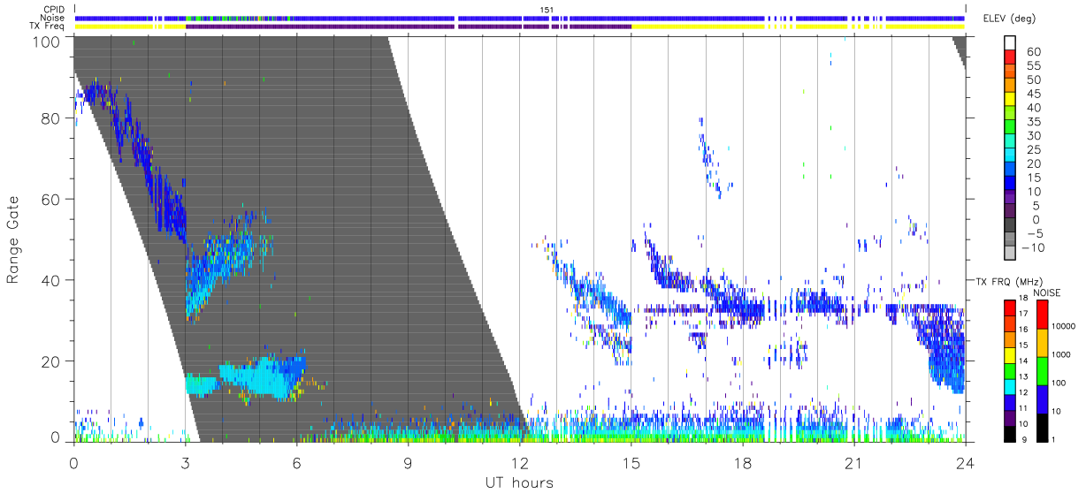Select the Noise row label
Viewport: 1086px width, 501px height.
point(53,18)
